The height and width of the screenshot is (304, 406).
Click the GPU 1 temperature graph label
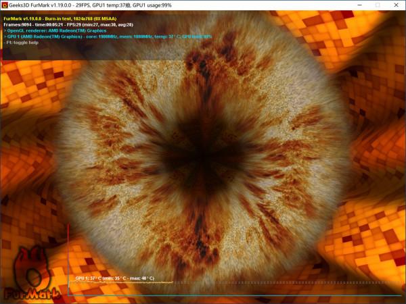pos(114,278)
